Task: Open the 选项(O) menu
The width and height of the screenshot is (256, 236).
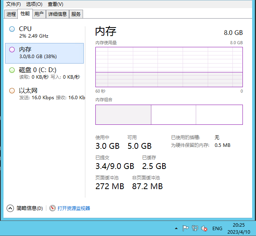Action: click(x=34, y=4)
